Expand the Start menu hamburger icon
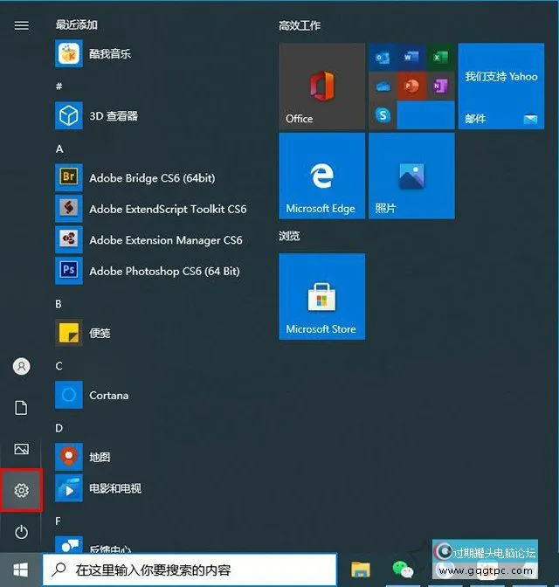Screen dimensions: 559x587 coord(21,25)
